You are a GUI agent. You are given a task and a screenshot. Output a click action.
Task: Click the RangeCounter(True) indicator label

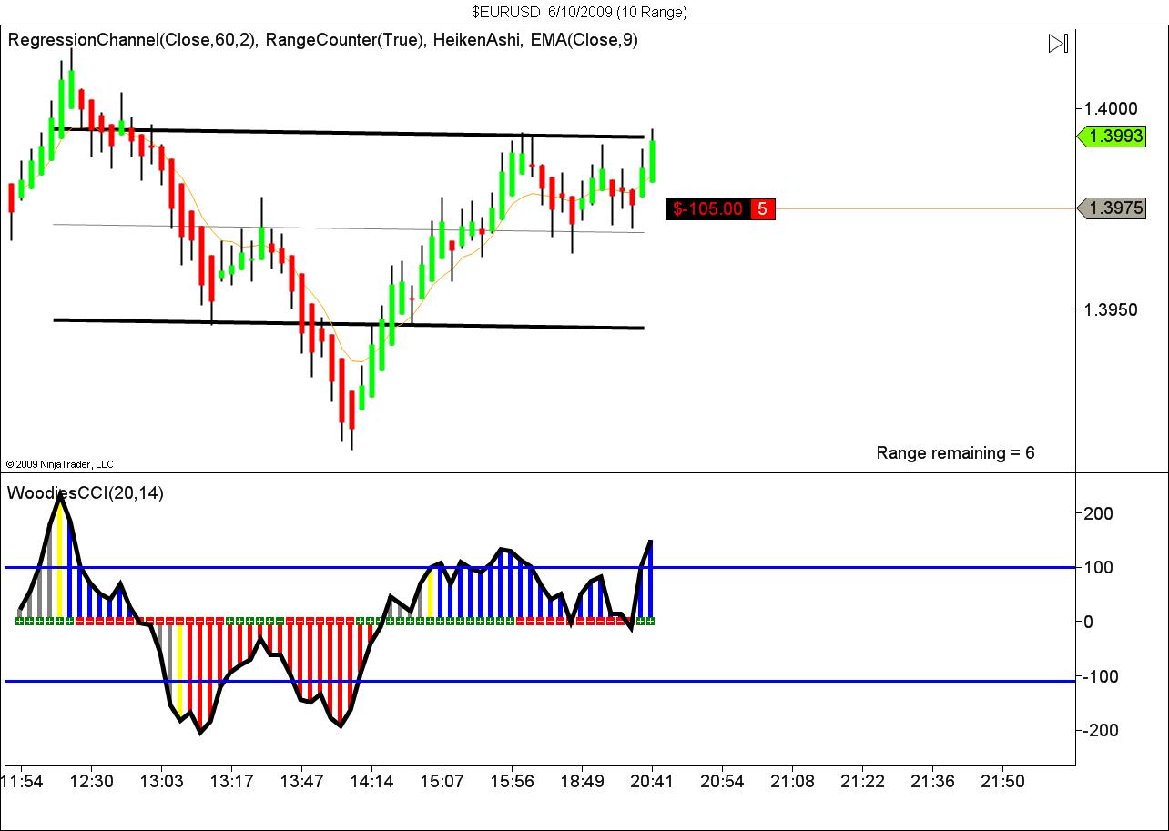[346, 39]
